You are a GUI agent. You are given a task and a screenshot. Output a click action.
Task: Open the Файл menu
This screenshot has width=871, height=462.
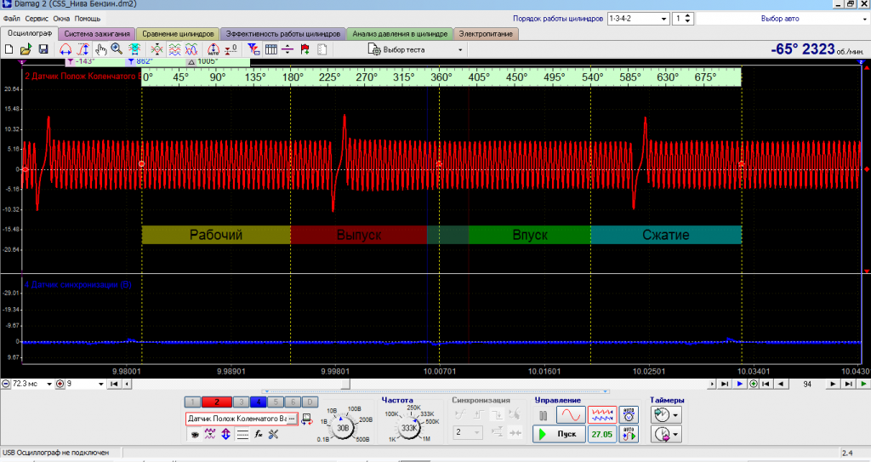(12, 19)
